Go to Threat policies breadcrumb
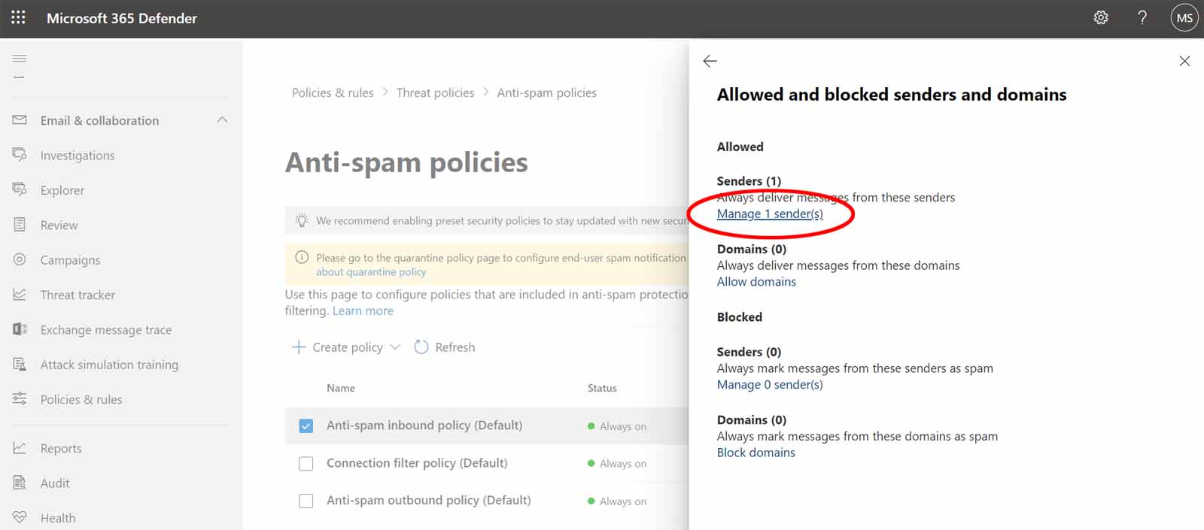This screenshot has height=530, width=1204. coord(435,92)
